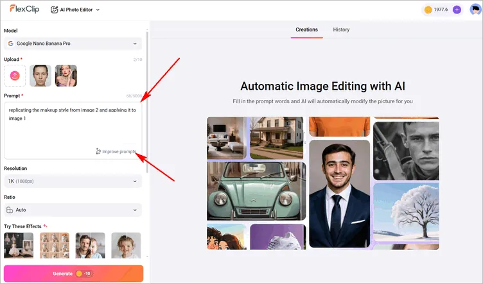Click the cartoon couple sample image

[226, 237]
